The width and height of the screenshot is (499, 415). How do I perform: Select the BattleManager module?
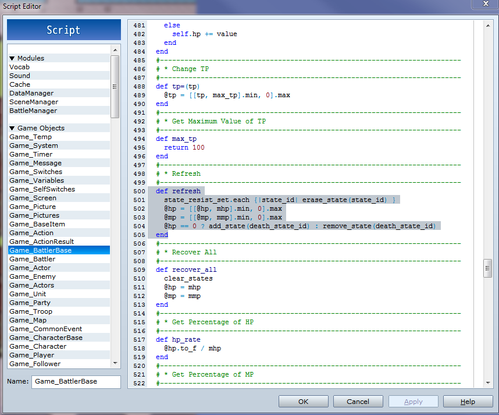(x=33, y=111)
